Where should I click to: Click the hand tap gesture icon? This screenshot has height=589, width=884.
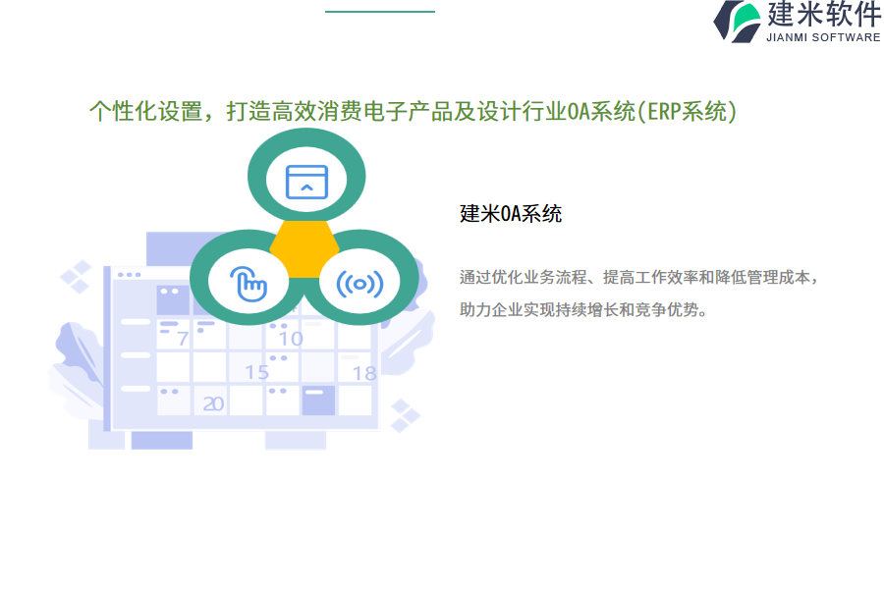(x=249, y=284)
